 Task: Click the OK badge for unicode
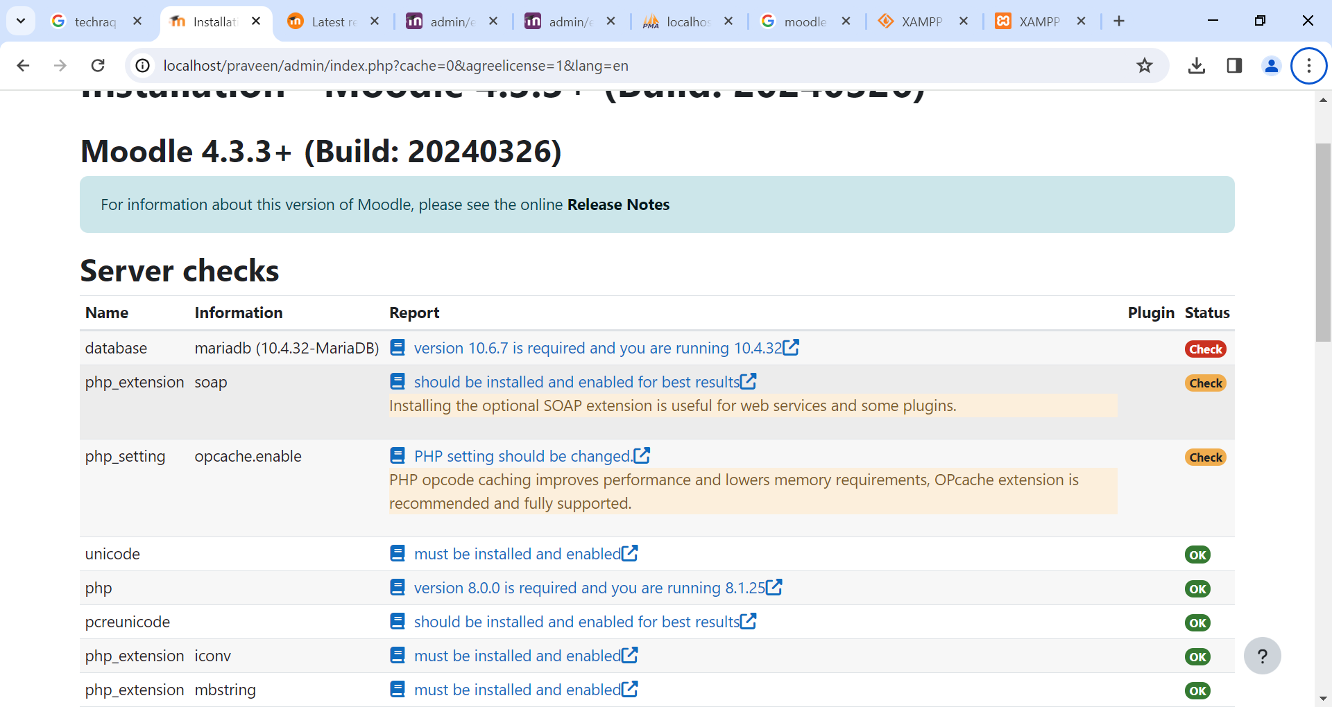1197,555
